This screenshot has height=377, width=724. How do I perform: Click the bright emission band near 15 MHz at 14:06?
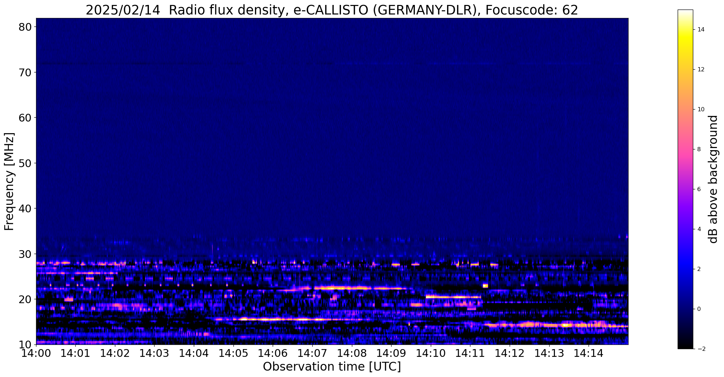[x=272, y=319]
